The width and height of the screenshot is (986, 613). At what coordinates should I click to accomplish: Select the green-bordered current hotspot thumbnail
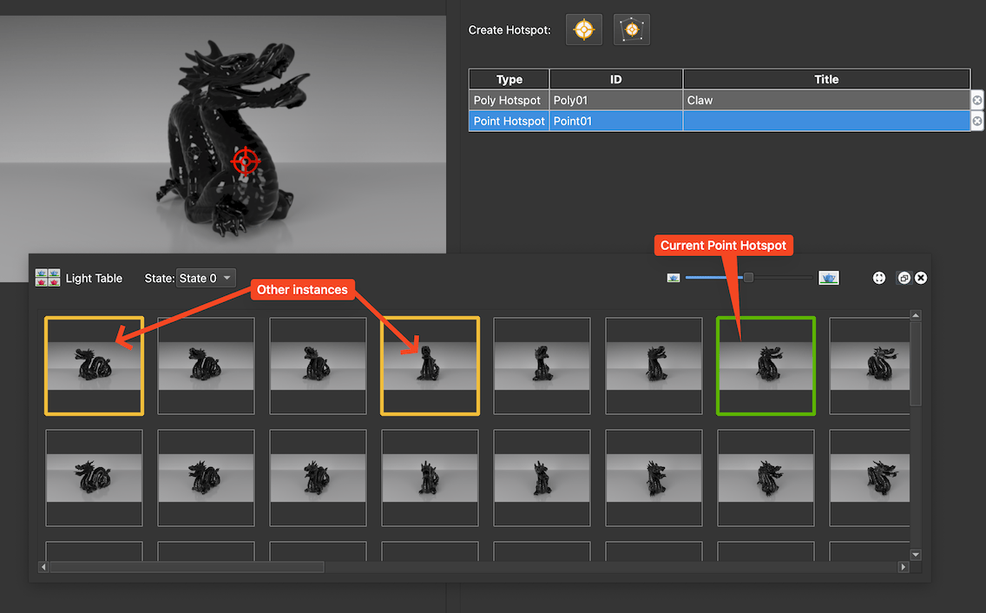766,366
